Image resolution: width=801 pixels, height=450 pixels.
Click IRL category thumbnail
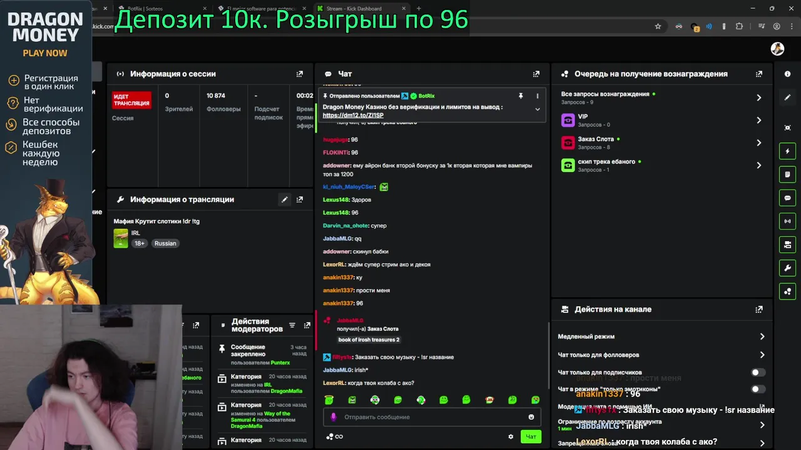(121, 238)
